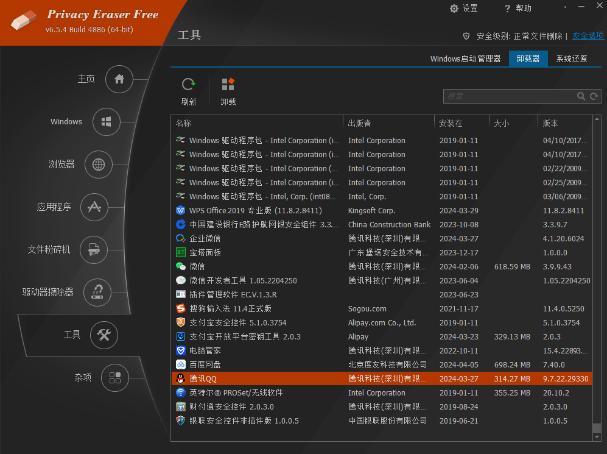The height and width of the screenshot is (454, 607).
Task: Select the 中国建设银行 E路护航 icon
Action: coord(180,225)
